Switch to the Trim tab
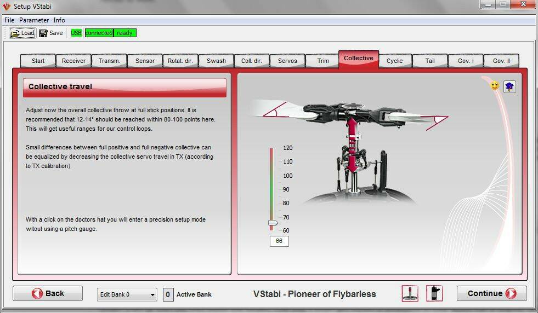538x313 pixels. pos(322,61)
